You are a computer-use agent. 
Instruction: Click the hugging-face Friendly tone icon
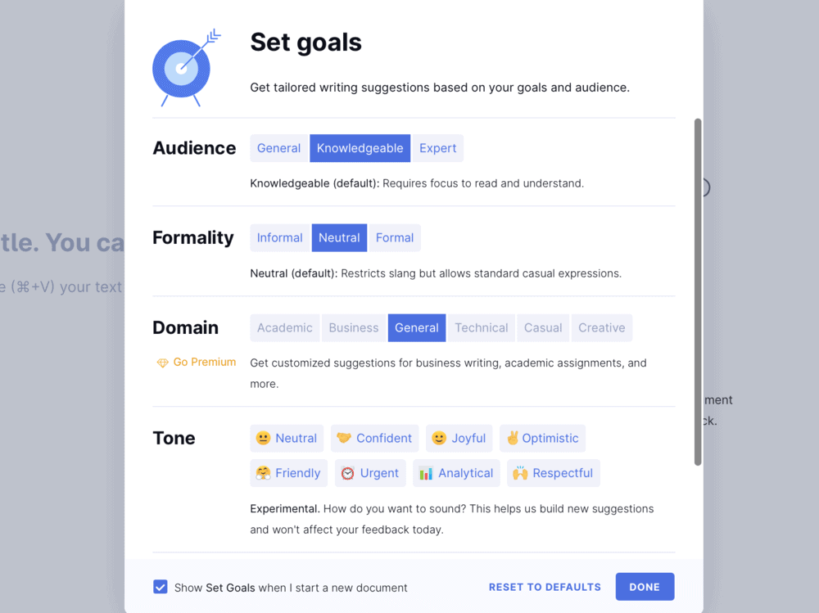click(263, 473)
